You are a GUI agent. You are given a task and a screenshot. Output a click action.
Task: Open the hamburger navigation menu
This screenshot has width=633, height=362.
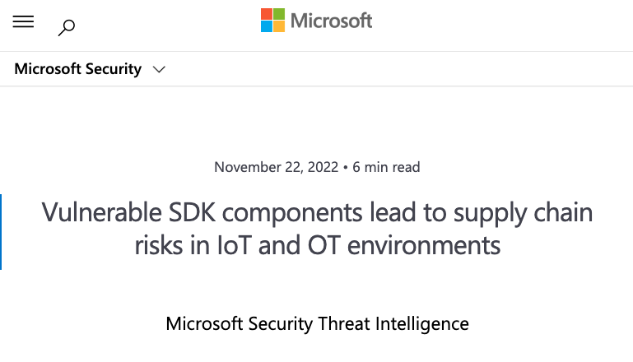pyautogui.click(x=23, y=22)
